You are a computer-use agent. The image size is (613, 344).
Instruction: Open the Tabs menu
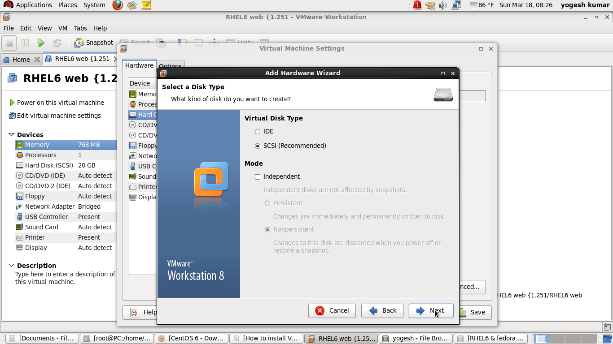click(x=80, y=28)
